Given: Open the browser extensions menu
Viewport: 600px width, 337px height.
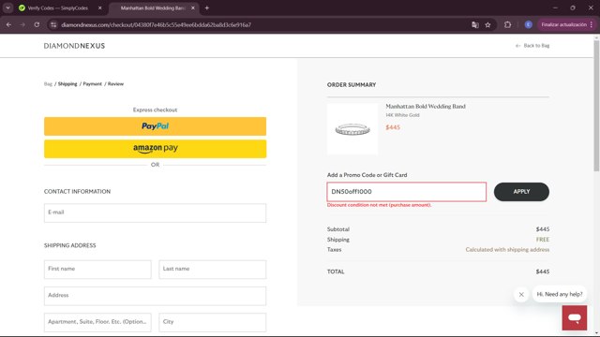Looking at the screenshot, I should click(508, 25).
